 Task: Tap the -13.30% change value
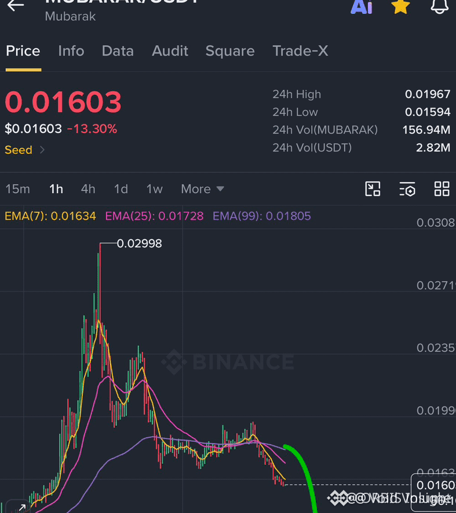point(92,129)
